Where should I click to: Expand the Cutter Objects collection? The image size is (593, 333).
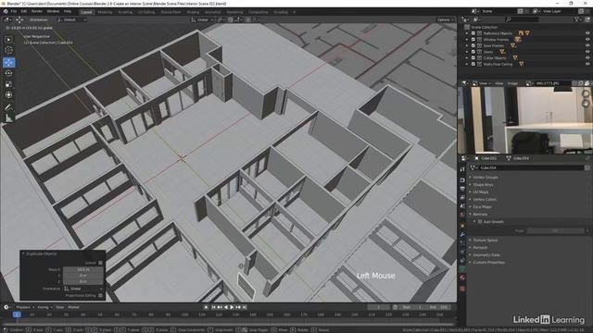[467, 57]
